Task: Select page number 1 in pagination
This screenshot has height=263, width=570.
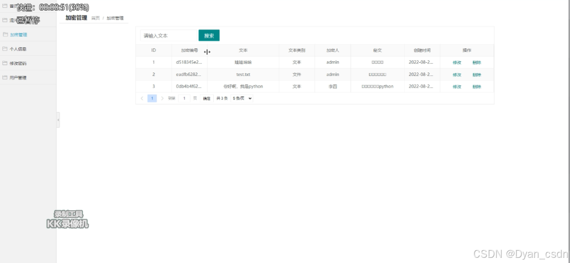Action: pyautogui.click(x=152, y=99)
